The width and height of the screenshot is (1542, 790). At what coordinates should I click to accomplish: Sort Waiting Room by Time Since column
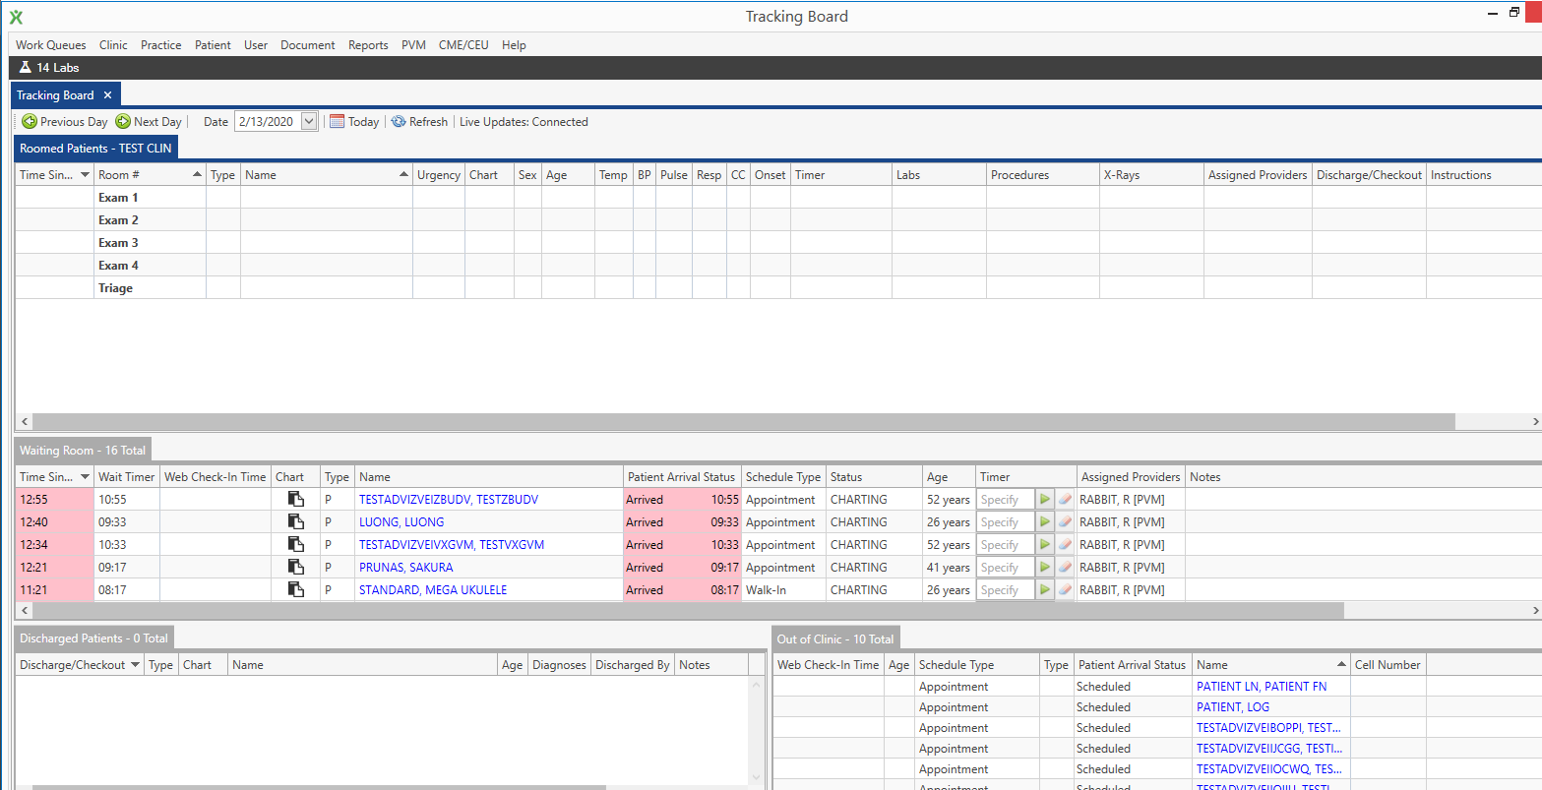coord(55,477)
